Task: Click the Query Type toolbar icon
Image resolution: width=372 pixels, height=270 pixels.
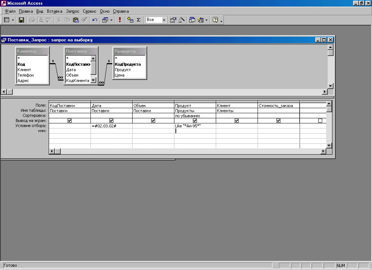Action: click(105, 20)
